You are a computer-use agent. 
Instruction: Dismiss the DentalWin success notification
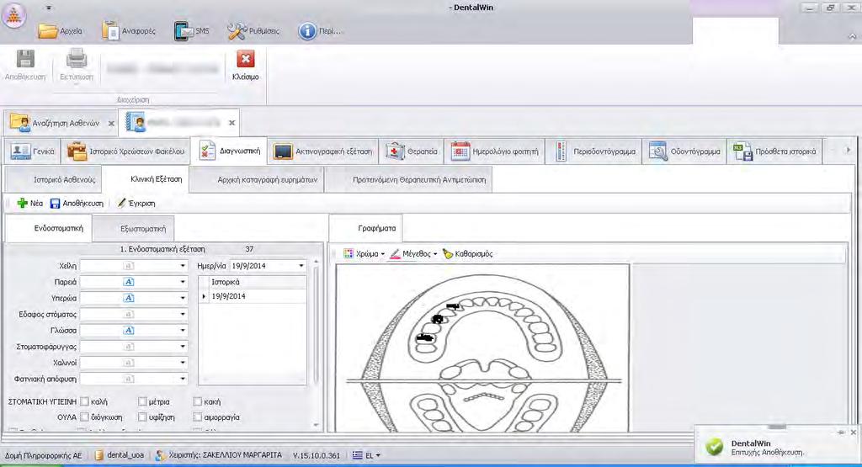point(854,433)
